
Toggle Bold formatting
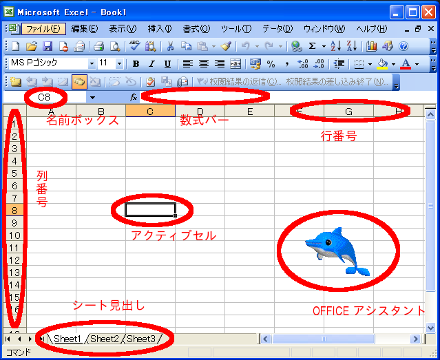136,63
